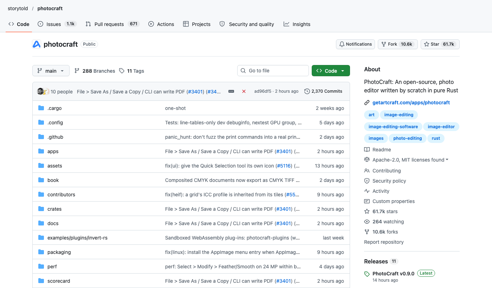492x288 pixels.
Task: Open the 2,370 Commits history link
Action: (x=323, y=91)
